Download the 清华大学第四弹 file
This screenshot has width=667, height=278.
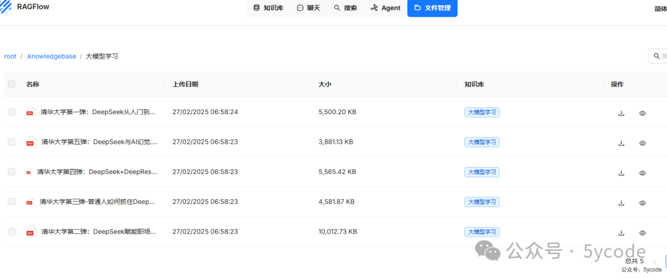coord(621,173)
